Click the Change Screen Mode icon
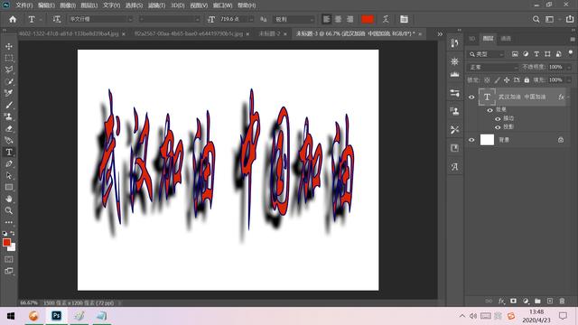This screenshot has height=325, width=578. (9, 271)
